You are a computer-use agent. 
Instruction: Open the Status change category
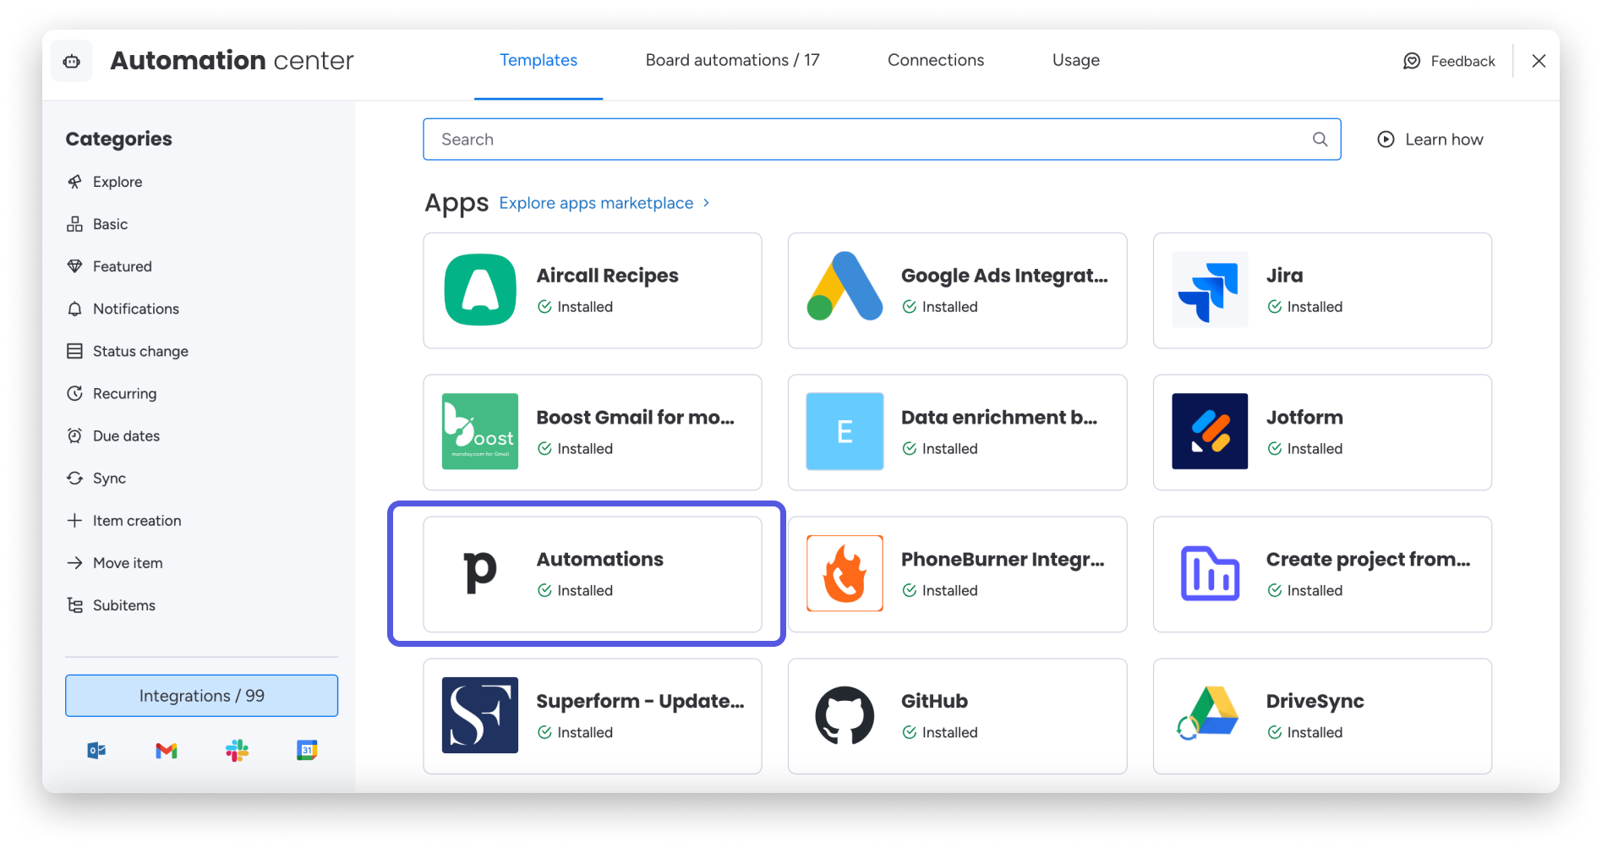coord(128,351)
